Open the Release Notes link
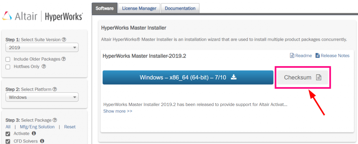Screen dimensions: 358x144 (332, 56)
